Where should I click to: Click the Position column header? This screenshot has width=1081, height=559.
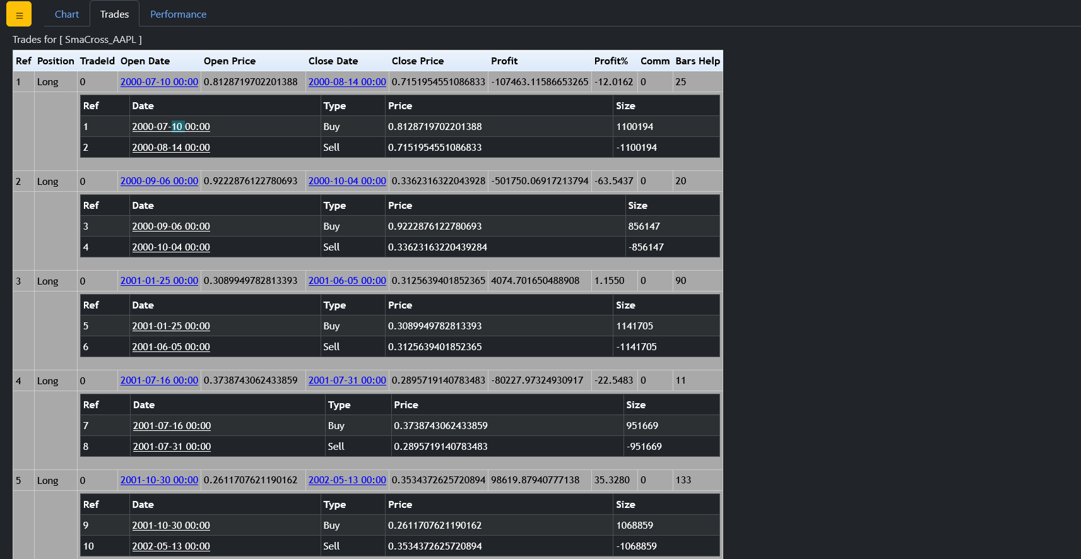click(x=56, y=61)
